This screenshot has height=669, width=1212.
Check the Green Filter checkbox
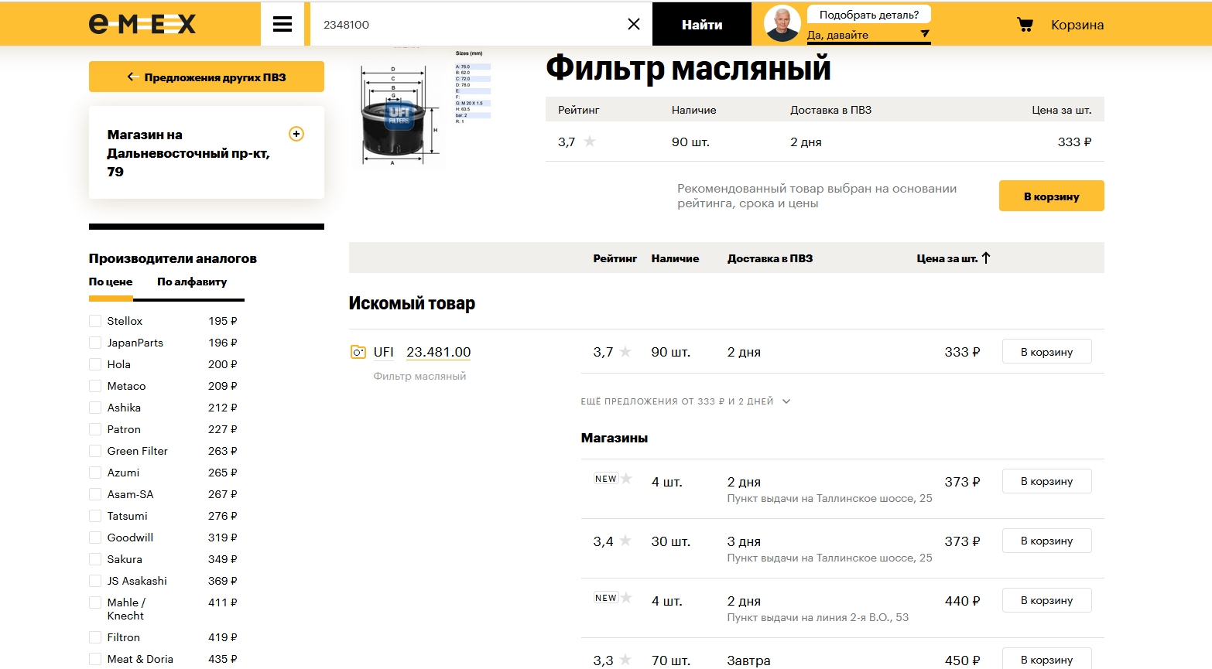95,451
